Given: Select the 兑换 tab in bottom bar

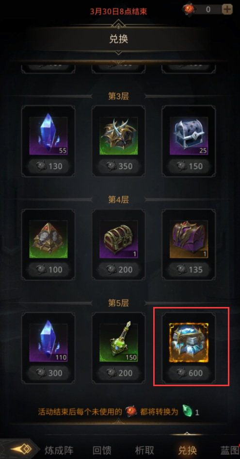Looking at the screenshot, I should pos(187,450).
